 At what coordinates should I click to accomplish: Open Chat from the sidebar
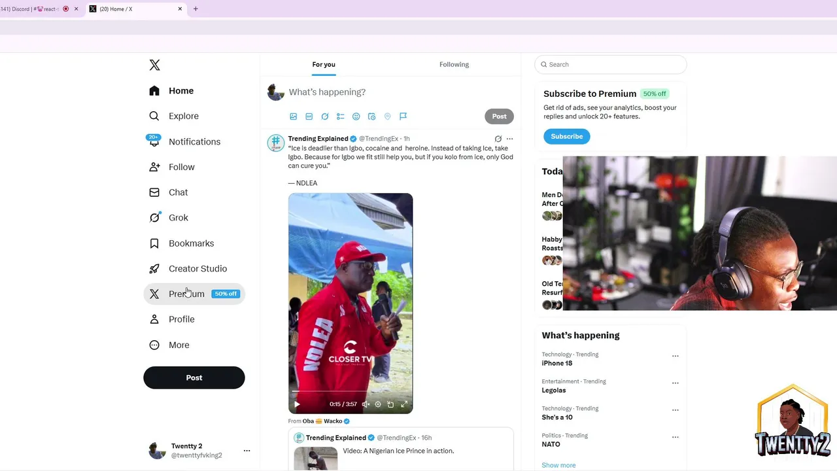click(169, 192)
